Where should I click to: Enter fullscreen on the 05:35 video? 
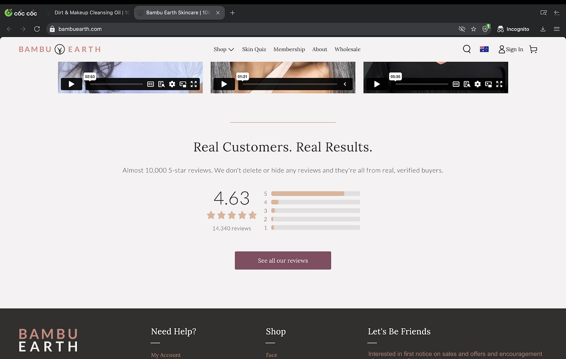coord(499,84)
